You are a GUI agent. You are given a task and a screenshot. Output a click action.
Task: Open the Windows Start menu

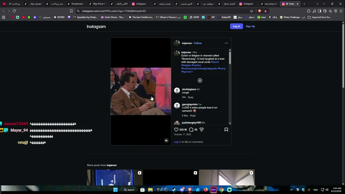(115, 190)
